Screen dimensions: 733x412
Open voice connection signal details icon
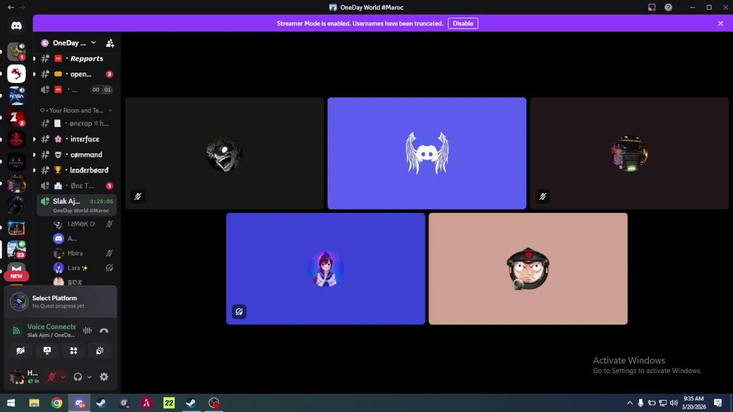16,330
